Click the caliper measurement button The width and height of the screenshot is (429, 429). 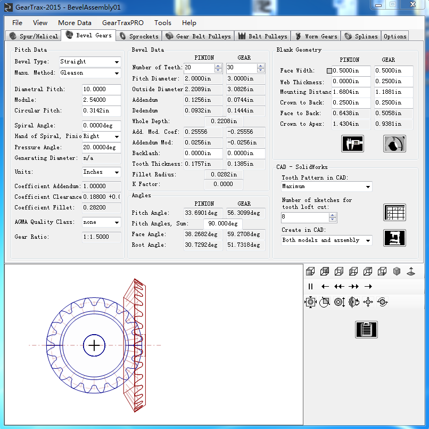(x=353, y=143)
